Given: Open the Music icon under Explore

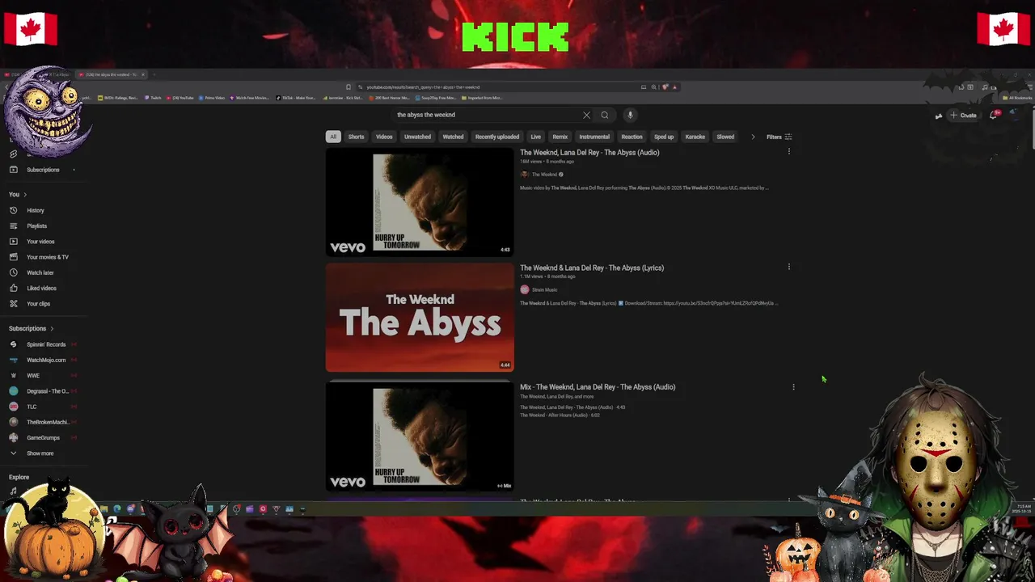Looking at the screenshot, I should tap(13, 491).
